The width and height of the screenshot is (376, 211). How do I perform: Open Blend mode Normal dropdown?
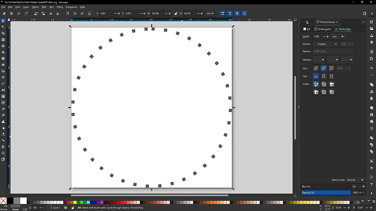355,180
